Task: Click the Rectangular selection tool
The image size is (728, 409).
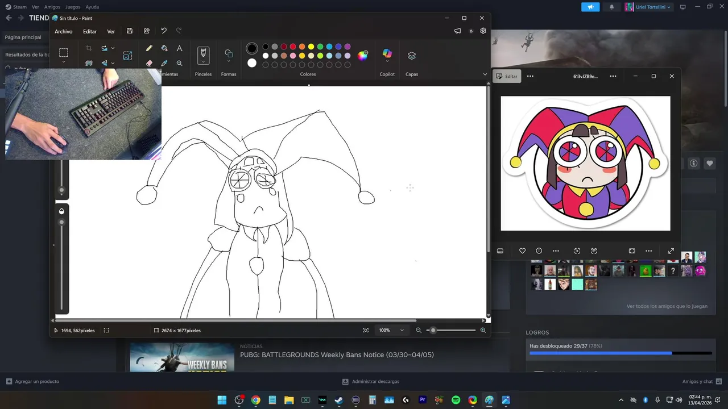Action: pos(64,52)
